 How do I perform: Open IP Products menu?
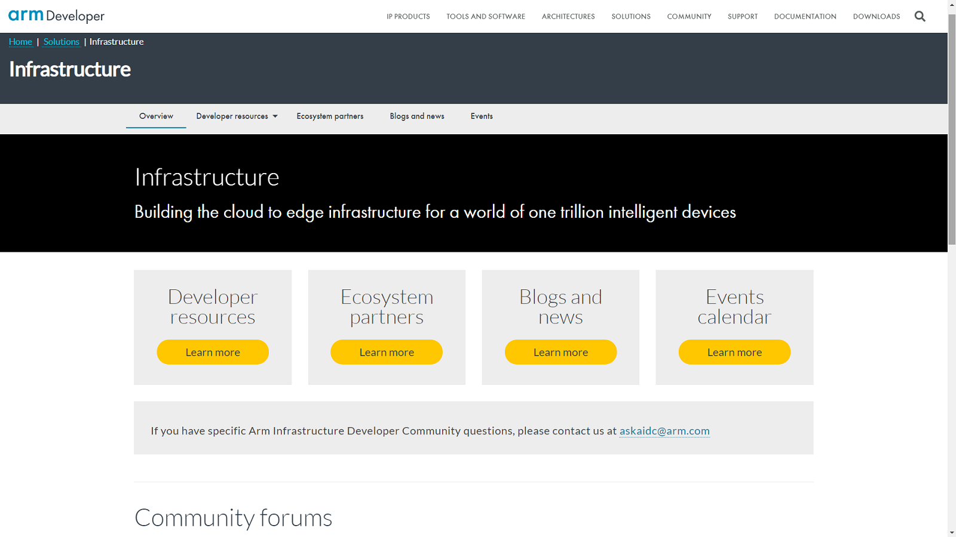pos(408,17)
